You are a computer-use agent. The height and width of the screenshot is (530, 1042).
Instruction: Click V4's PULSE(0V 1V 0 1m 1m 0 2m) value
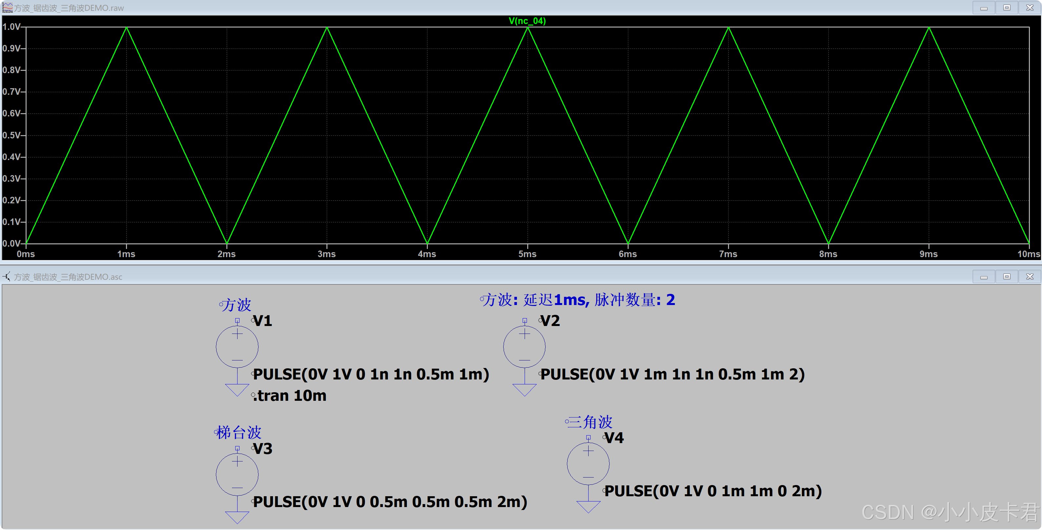click(x=713, y=491)
